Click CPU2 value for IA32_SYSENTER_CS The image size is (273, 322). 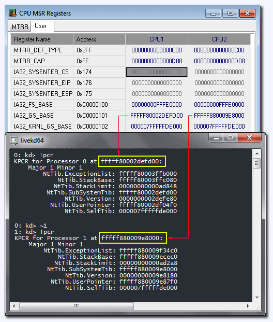point(219,72)
